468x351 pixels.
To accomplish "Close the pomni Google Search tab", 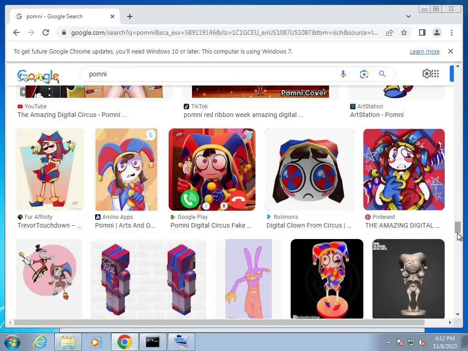I will coord(112,16).
